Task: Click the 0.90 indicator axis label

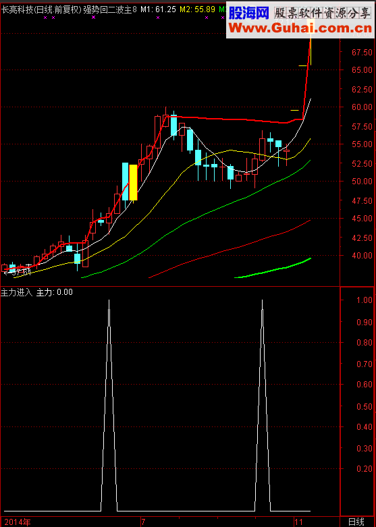Action: pyautogui.click(x=365, y=322)
